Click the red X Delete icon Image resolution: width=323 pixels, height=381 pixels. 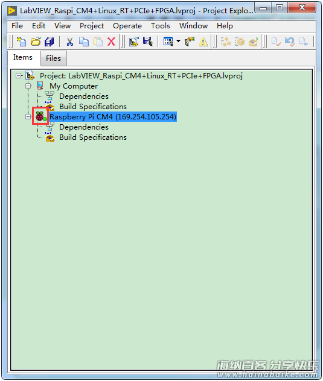pyautogui.click(x=111, y=42)
